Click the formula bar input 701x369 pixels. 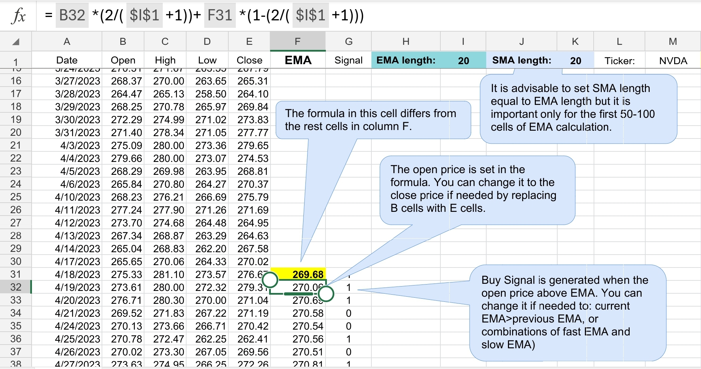point(369,16)
